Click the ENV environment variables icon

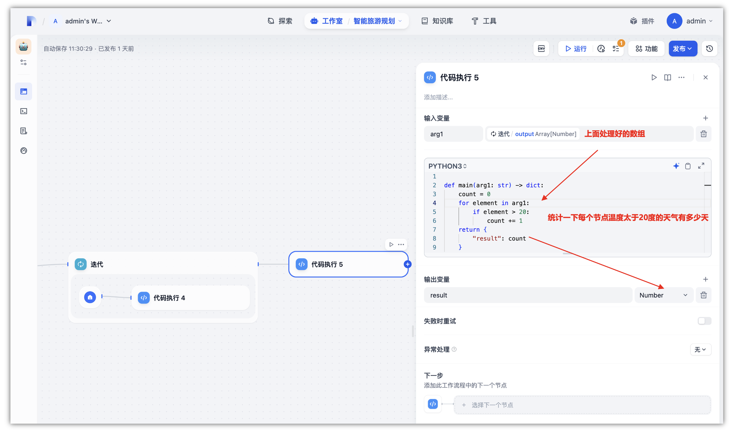click(541, 49)
